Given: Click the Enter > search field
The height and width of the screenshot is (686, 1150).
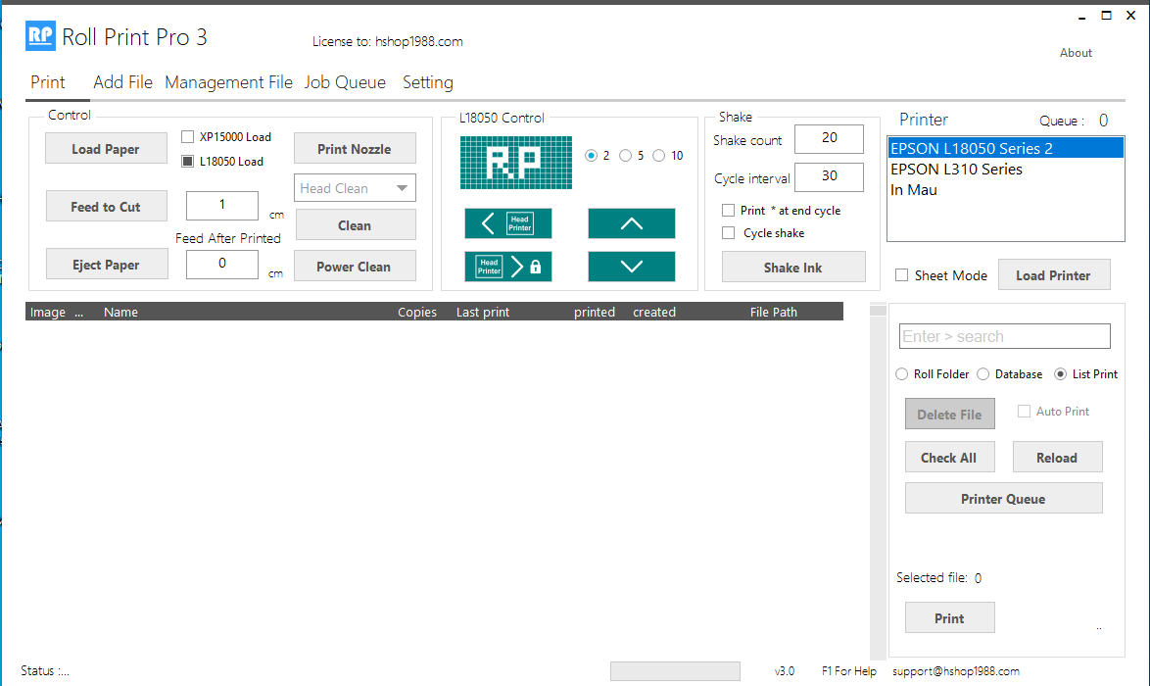Looking at the screenshot, I should 1004,336.
